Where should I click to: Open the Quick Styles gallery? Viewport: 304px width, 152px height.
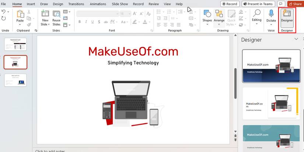[x=231, y=18]
